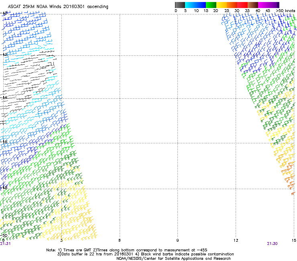Click the latitude label '-50' on left axis
Viewport: 297px width, 261px height.
click(x=4, y=235)
